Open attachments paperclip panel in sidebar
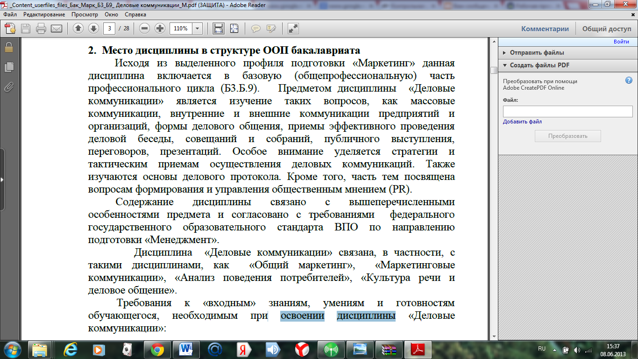 [x=8, y=87]
